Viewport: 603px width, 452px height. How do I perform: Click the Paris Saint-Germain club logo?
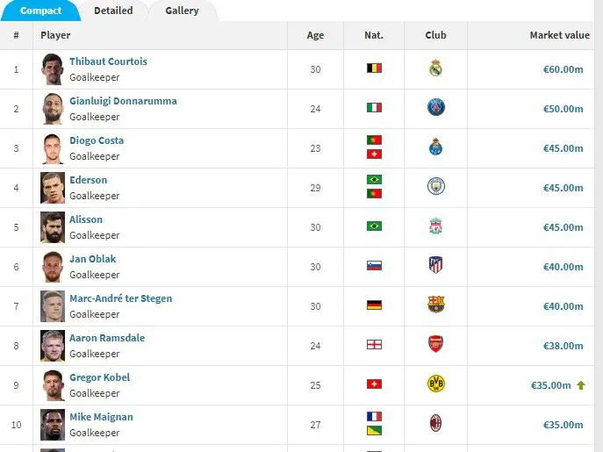click(x=435, y=107)
